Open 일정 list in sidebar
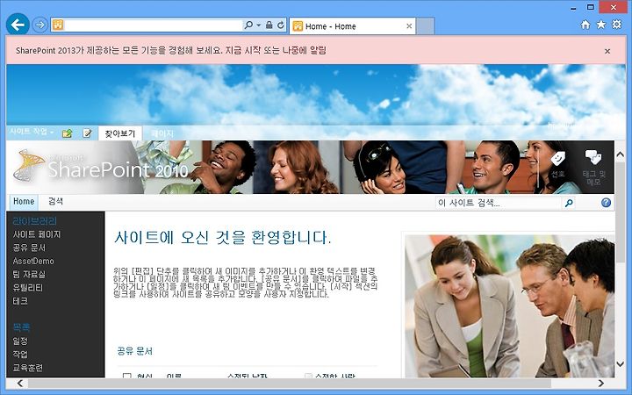The width and height of the screenshot is (632, 395). point(20,341)
